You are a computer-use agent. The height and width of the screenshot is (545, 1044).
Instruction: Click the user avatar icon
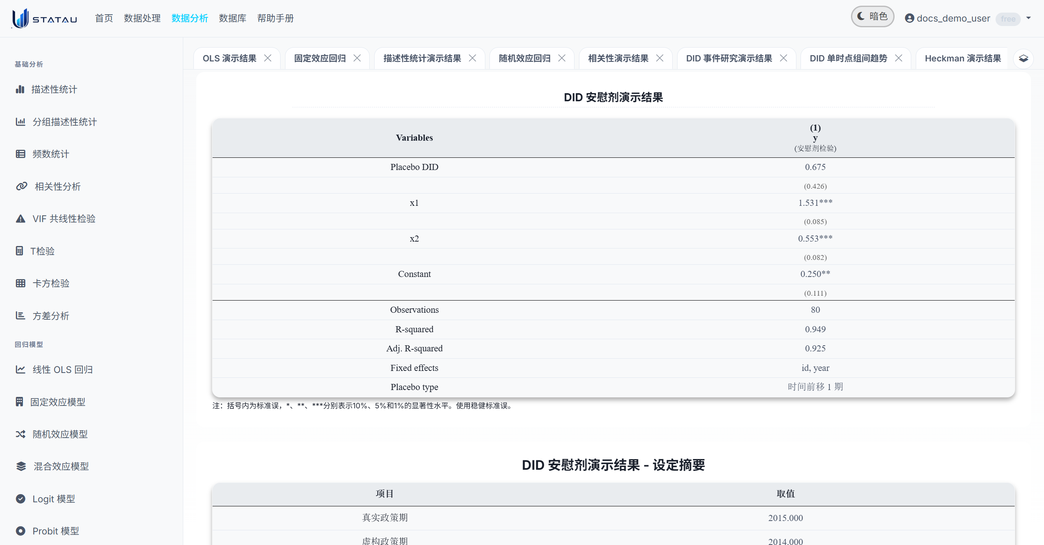pos(909,18)
